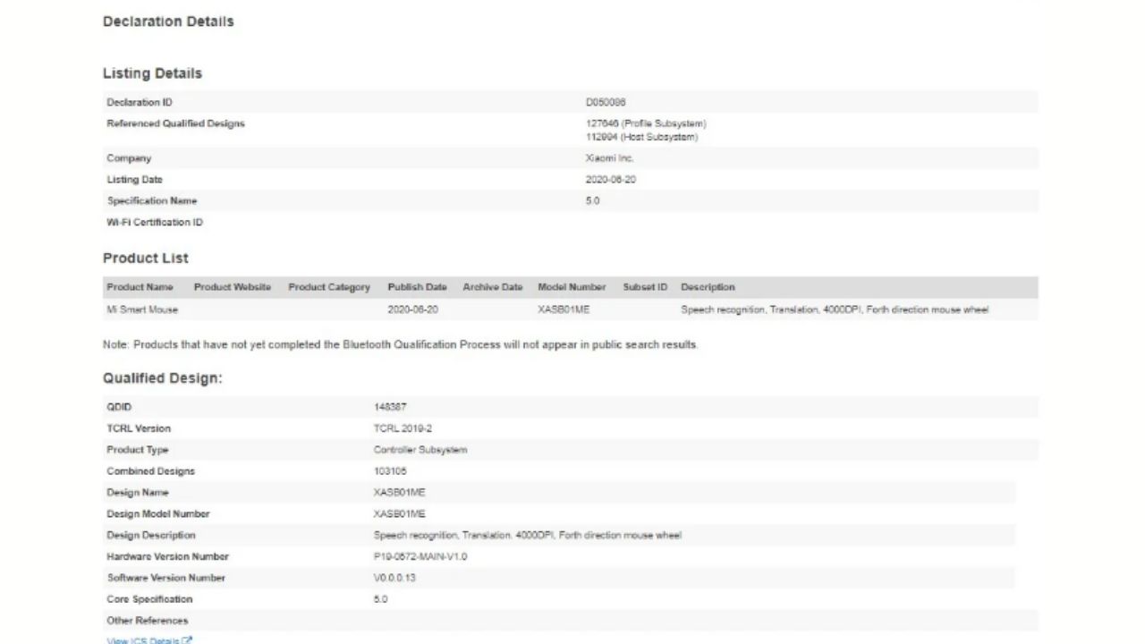Select the publish date in Mi Smart Mouse row
This screenshot has height=644, width=1145.
[x=412, y=310]
